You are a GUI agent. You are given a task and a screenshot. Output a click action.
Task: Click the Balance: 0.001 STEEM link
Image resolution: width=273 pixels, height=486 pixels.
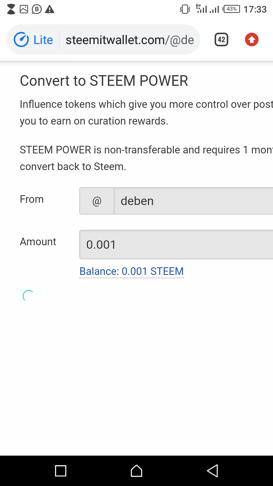pyautogui.click(x=132, y=271)
